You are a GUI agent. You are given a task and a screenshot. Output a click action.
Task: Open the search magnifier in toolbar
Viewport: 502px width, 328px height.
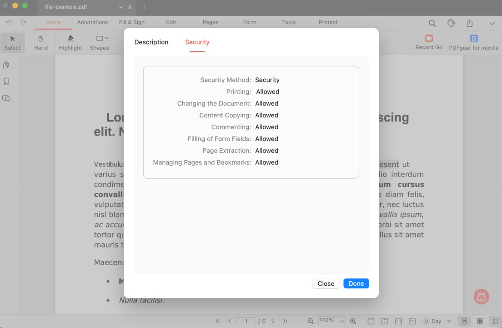[432, 23]
